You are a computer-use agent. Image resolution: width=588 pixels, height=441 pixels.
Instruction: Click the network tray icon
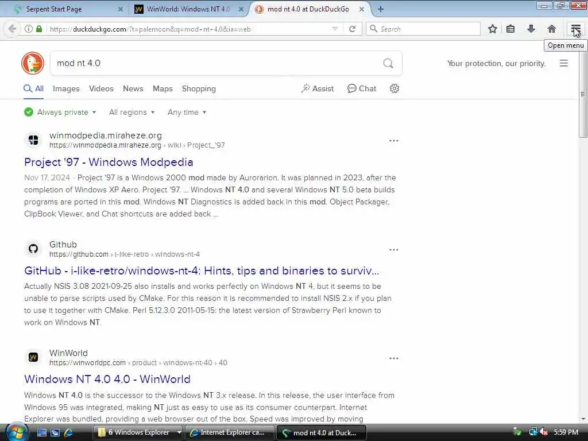pyautogui.click(x=533, y=432)
